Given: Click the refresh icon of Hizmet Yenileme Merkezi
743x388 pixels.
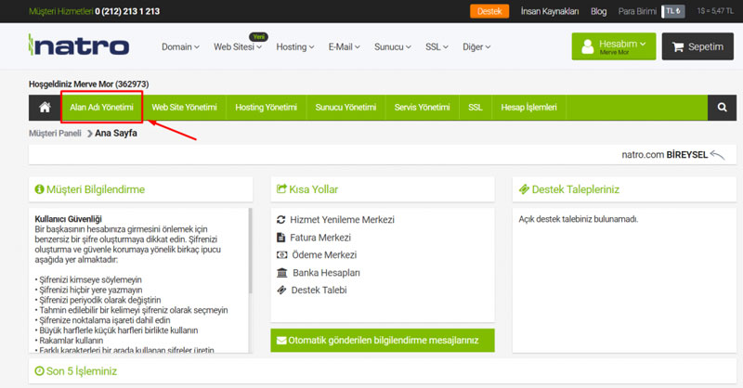Looking at the screenshot, I should coord(281,219).
